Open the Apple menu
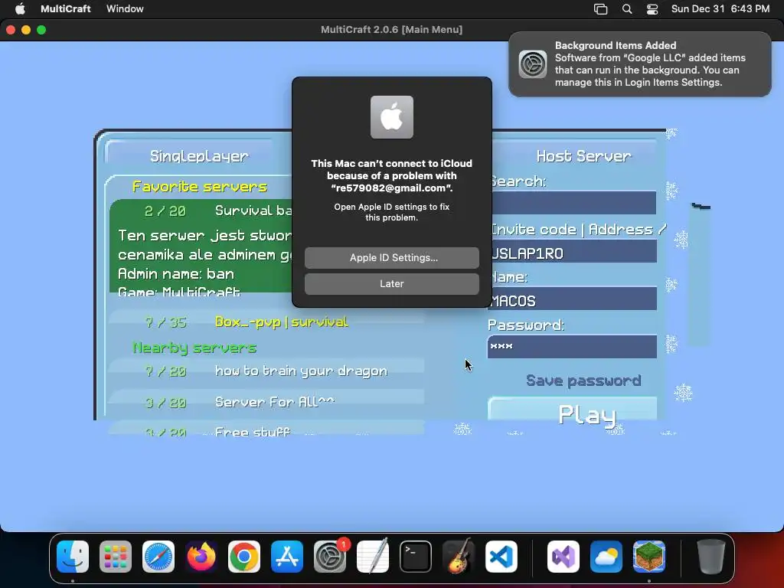 (20, 8)
